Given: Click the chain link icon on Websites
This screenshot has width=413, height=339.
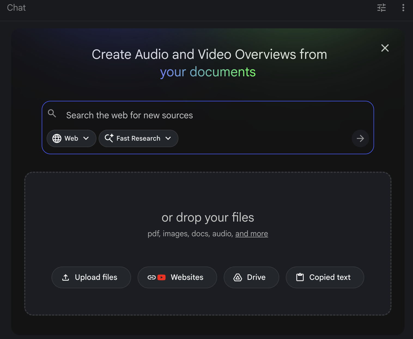Looking at the screenshot, I should [151, 277].
